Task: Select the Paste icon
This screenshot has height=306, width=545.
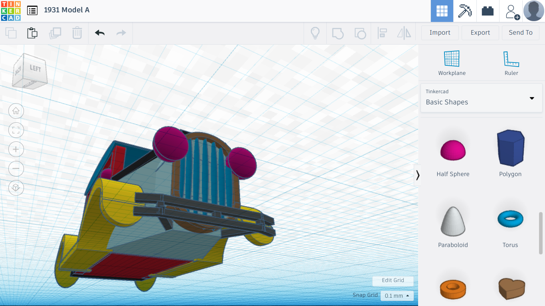Action: [32, 33]
